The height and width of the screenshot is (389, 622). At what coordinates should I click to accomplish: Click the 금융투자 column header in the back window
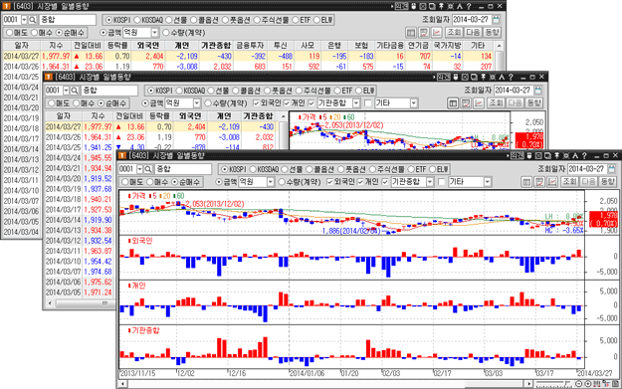coord(250,45)
